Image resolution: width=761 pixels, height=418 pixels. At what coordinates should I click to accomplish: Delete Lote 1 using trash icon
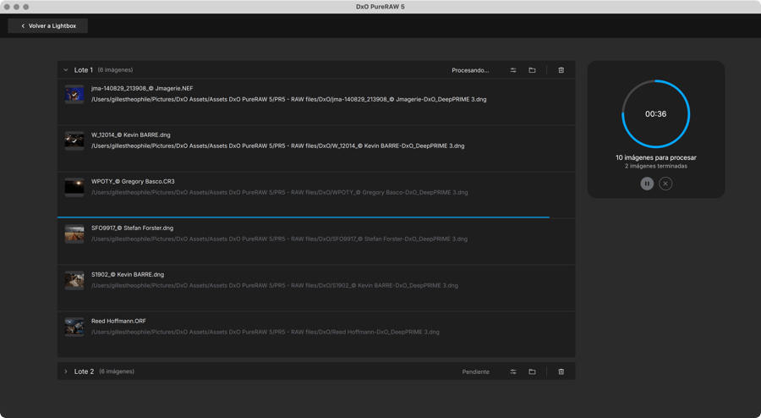click(x=561, y=70)
